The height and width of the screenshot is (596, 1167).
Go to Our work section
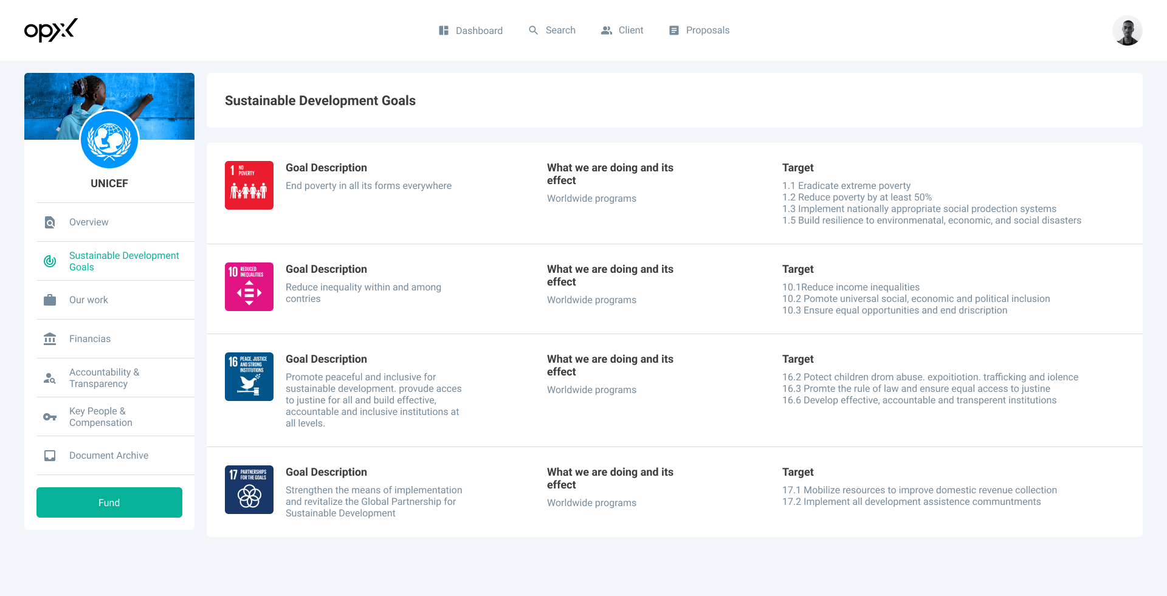pyautogui.click(x=115, y=300)
